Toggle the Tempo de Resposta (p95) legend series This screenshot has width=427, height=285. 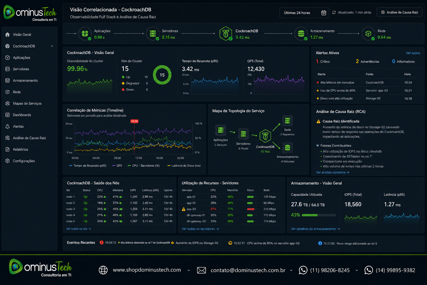point(88,166)
